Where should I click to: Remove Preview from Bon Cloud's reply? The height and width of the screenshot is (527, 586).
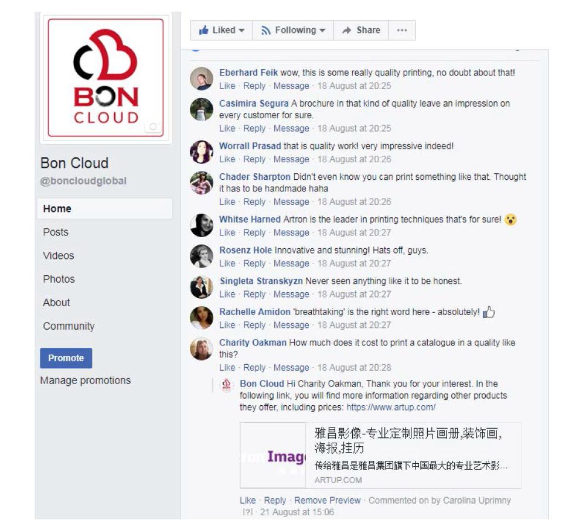[x=328, y=500]
